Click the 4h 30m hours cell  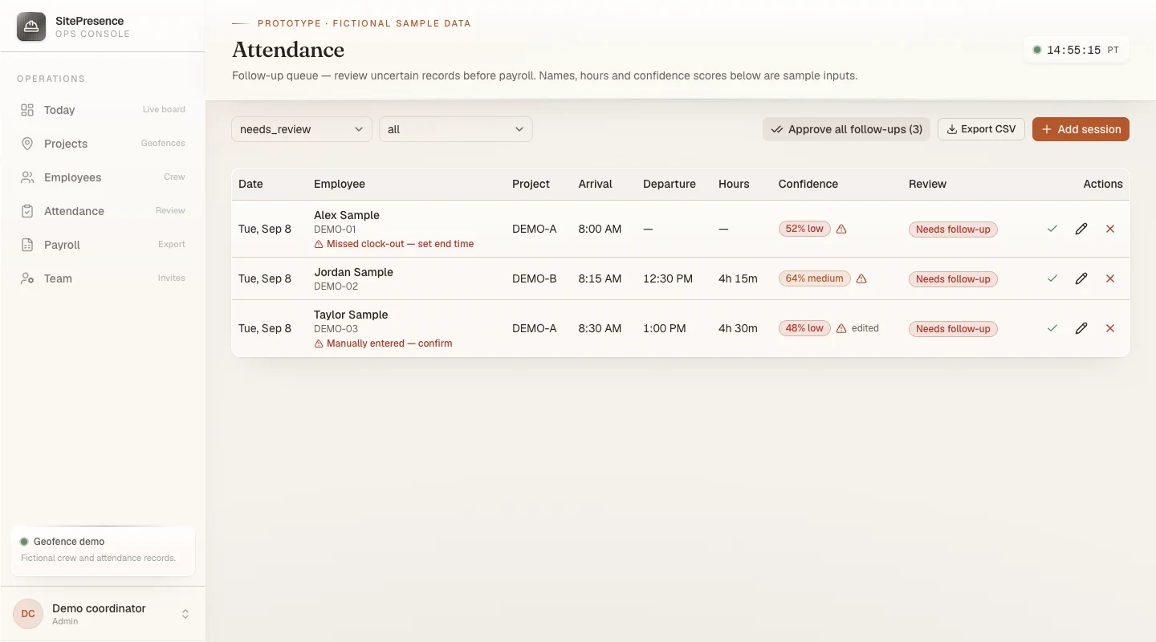[x=738, y=328]
